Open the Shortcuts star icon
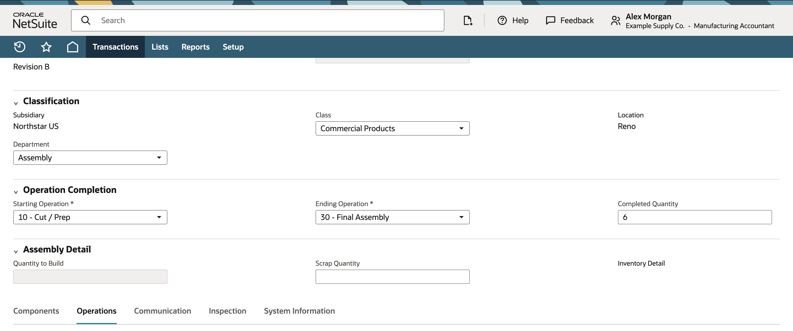Screen dimensions: 793x331 click(x=46, y=47)
